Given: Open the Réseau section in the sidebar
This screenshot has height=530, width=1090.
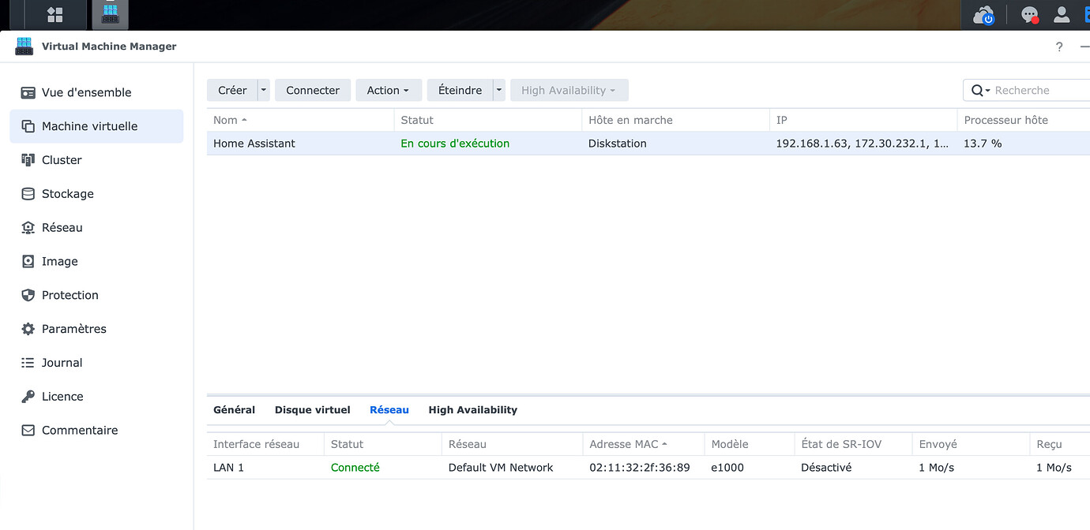Looking at the screenshot, I should click(x=62, y=227).
